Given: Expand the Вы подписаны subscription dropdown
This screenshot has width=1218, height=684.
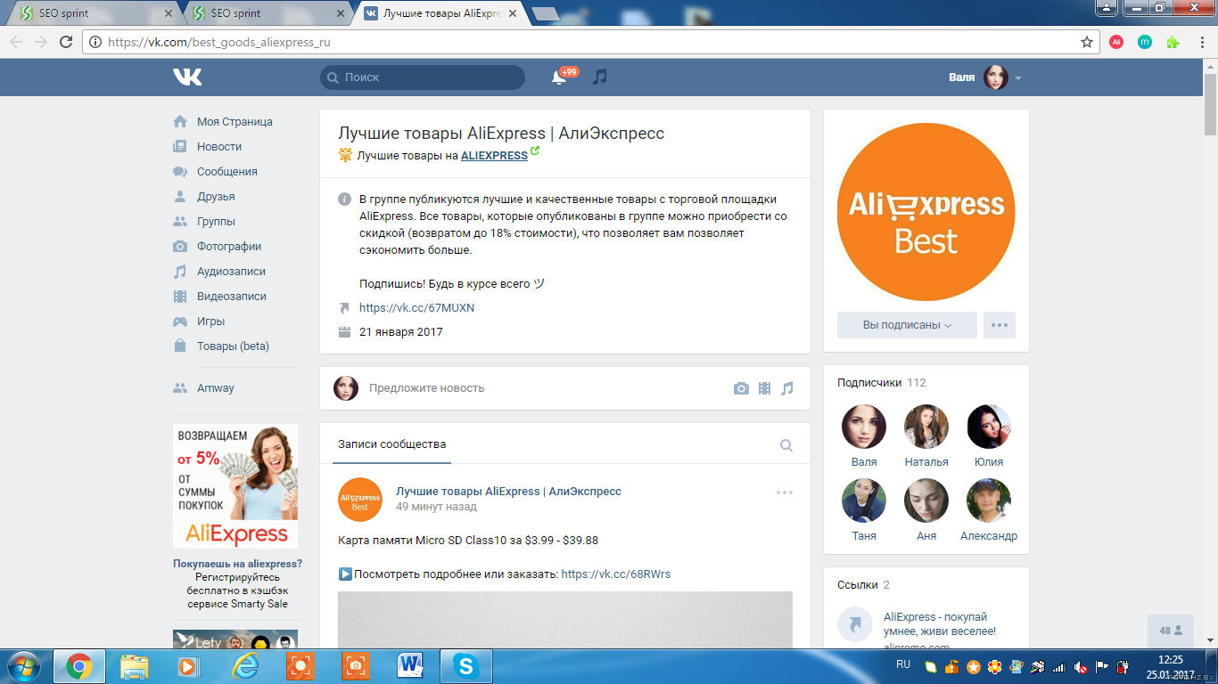Looking at the screenshot, I should coord(907,325).
